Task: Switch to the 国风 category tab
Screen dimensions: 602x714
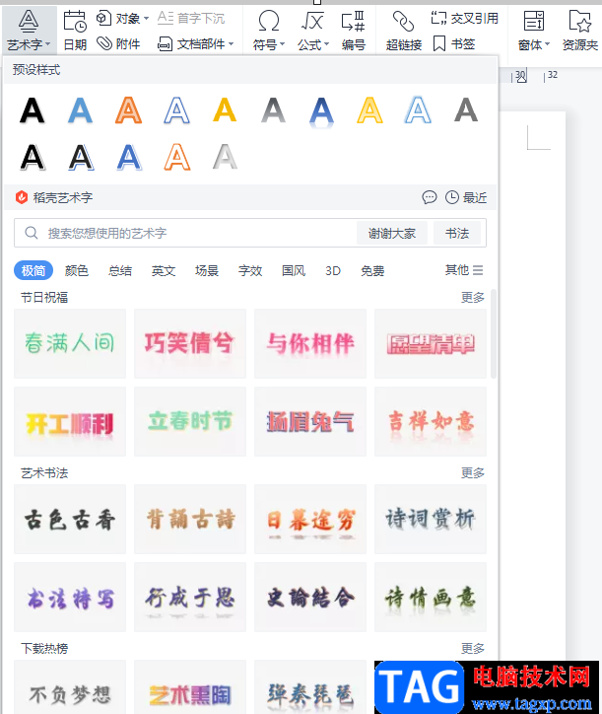Action: [x=294, y=270]
